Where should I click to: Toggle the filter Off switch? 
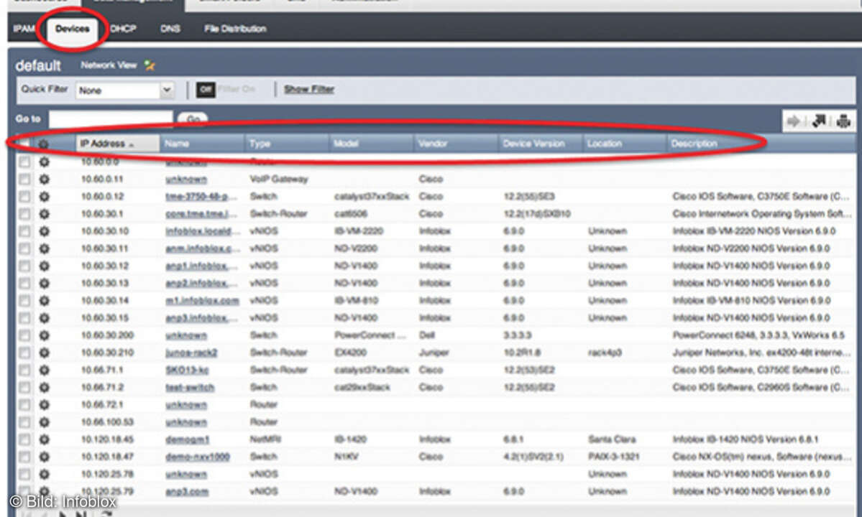point(206,89)
